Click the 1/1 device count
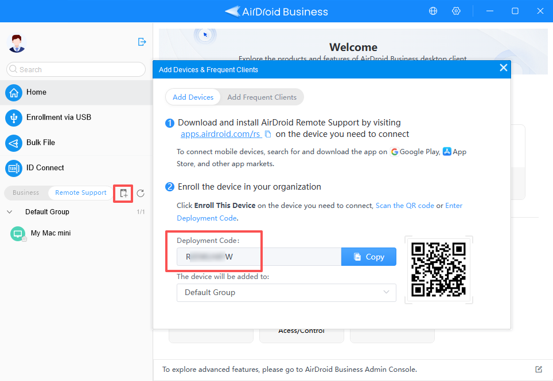 tap(141, 212)
